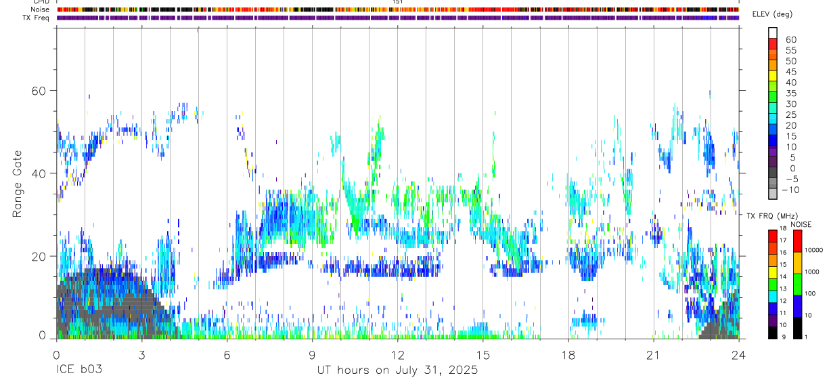Click the green swatch in the NOISE colorbar
Image resolution: width=831 pixels, height=384 pixels.
(798, 284)
